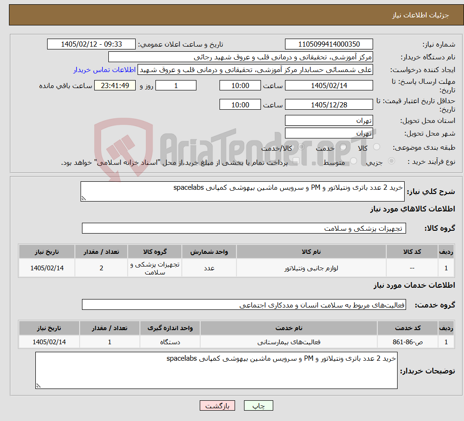Open اطلاعات تماس خریدار contact link
464x421 pixels.
pyautogui.click(x=105, y=70)
